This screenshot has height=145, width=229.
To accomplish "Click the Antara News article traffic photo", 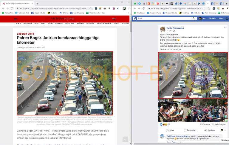I will click(x=65, y=83).
